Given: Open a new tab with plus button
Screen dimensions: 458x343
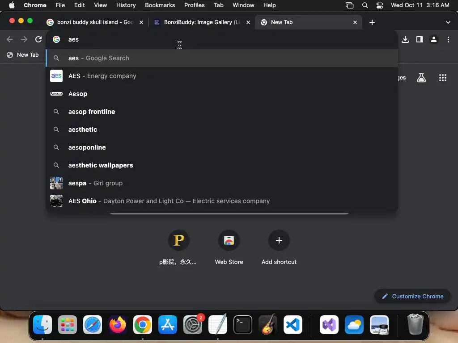Looking at the screenshot, I should point(372,22).
